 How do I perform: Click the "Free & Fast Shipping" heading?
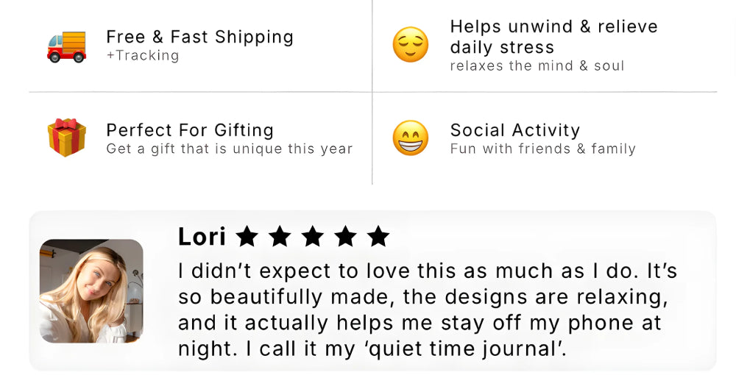(199, 37)
